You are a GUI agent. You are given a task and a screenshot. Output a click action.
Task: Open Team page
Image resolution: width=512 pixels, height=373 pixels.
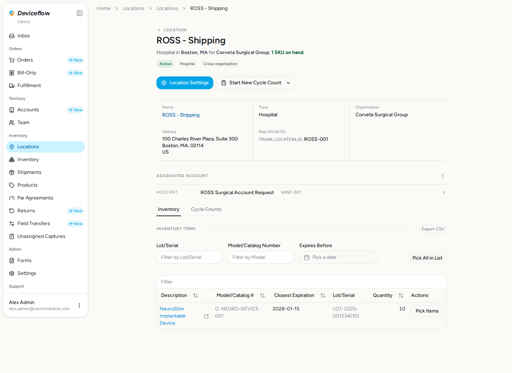[x=46, y=123]
